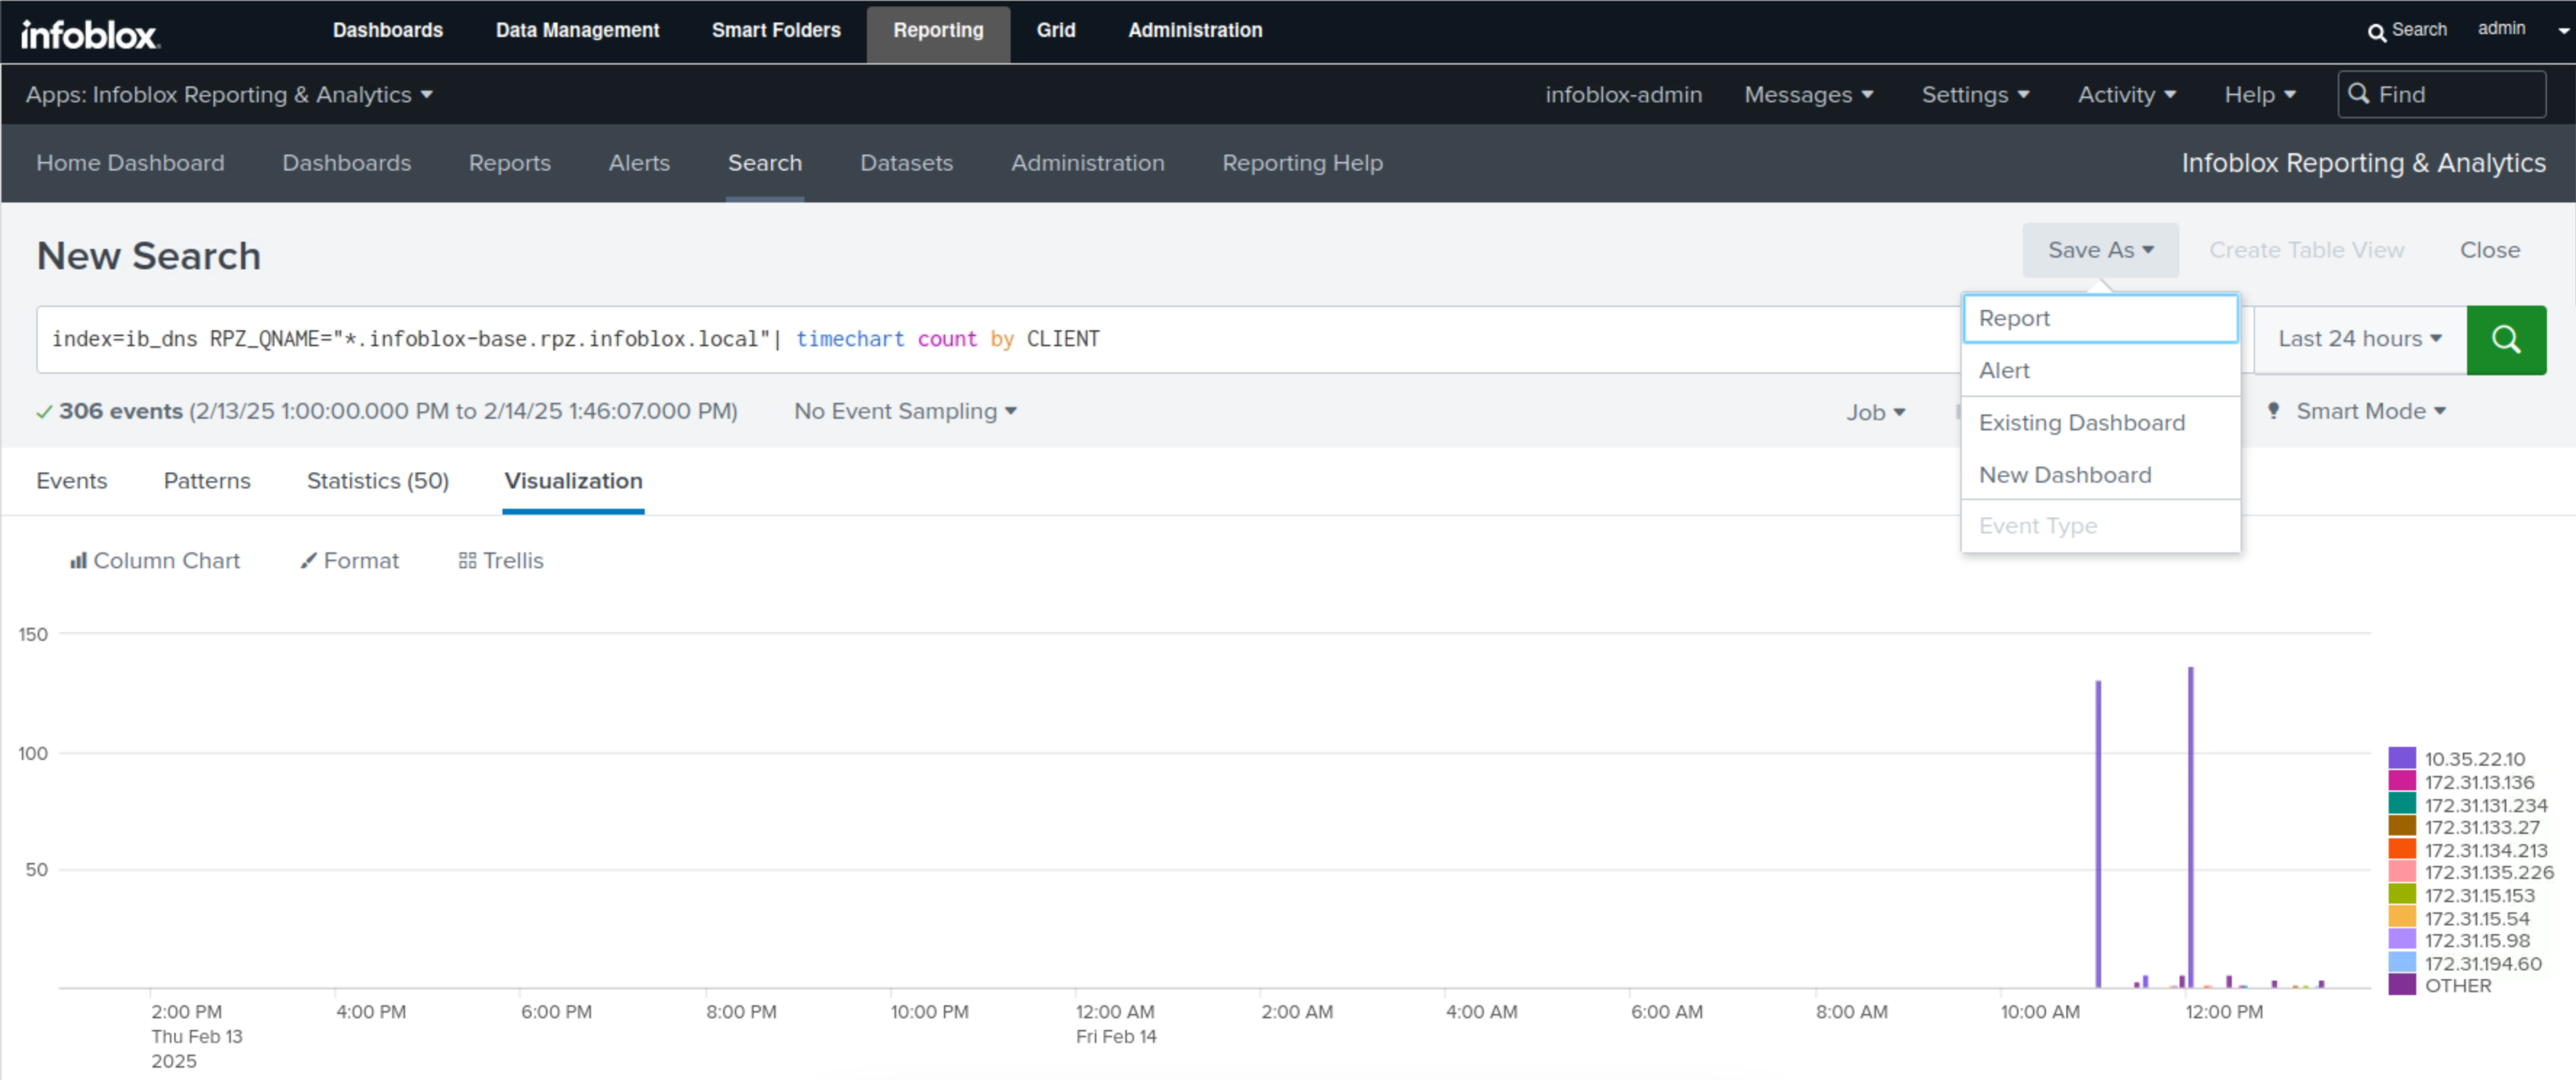Click the top-bar Search magnifier icon
The width and height of the screenshot is (2576, 1080).
2376,32
